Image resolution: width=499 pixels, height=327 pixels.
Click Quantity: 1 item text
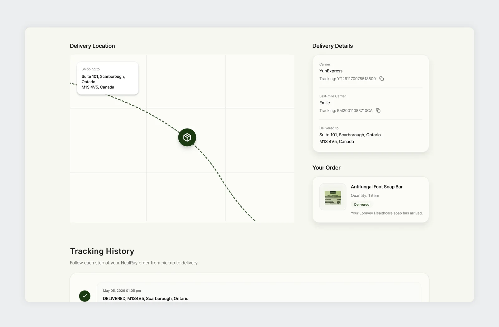365,195
